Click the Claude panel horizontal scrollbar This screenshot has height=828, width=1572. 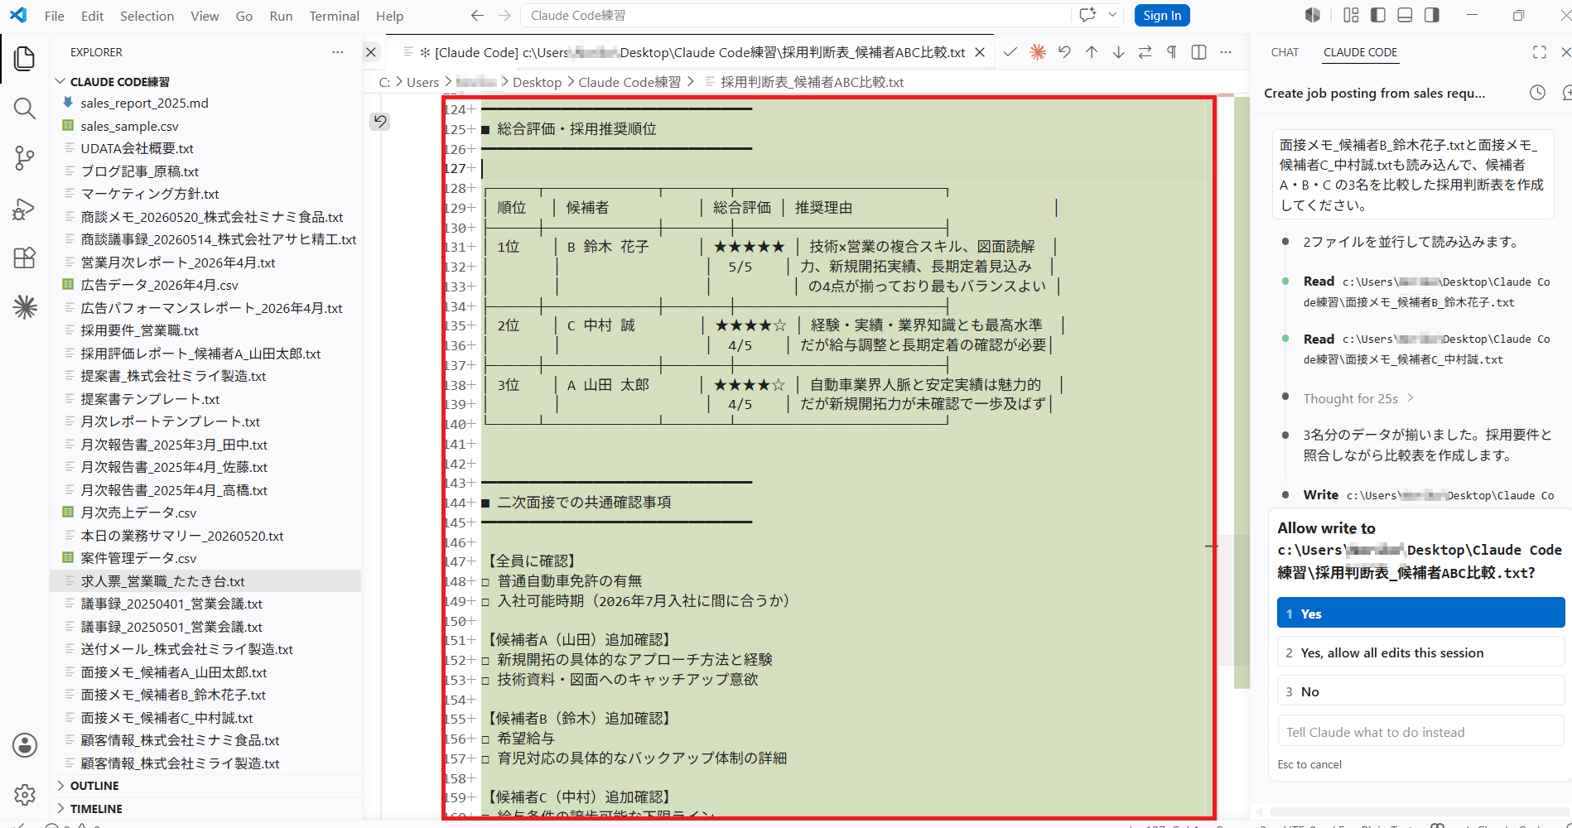point(1418,811)
